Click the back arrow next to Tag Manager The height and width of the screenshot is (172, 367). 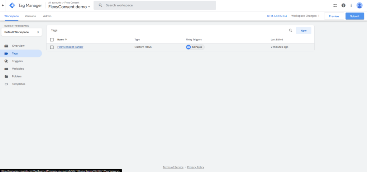click(x=3, y=5)
